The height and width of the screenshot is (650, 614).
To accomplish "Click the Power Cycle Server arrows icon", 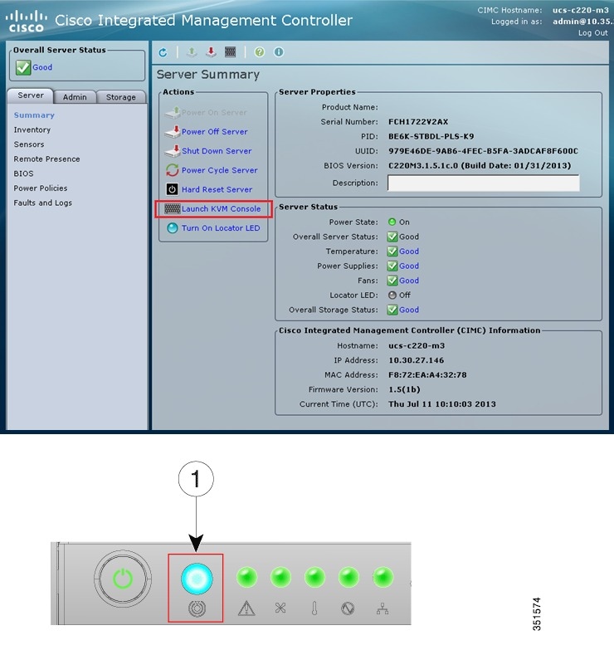I will [173, 170].
